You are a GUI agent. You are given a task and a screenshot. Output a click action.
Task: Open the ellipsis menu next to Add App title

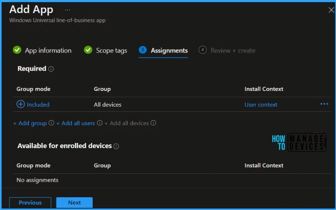tap(68, 9)
